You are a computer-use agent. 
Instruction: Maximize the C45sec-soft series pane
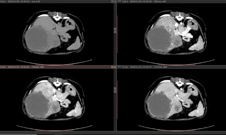[112, 67]
